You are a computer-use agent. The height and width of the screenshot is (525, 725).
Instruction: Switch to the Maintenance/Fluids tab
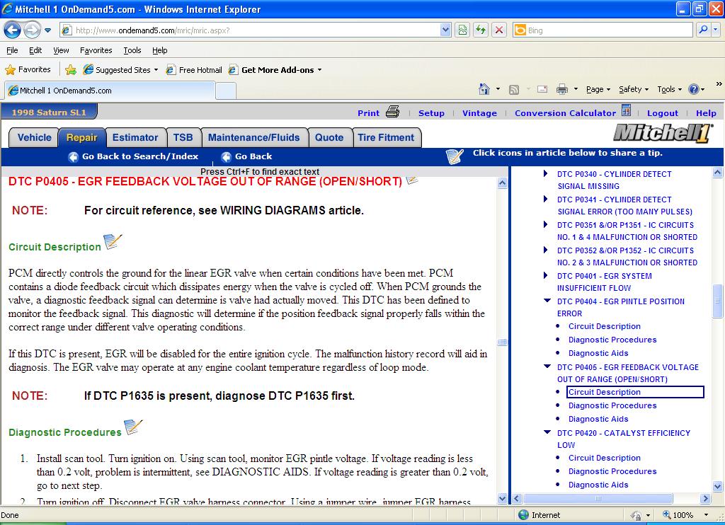click(x=254, y=137)
